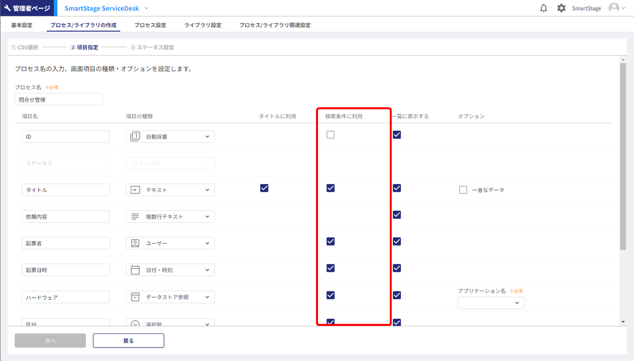634x361 pixels.
Task: Open settings via the gear icon
Action: click(x=561, y=8)
